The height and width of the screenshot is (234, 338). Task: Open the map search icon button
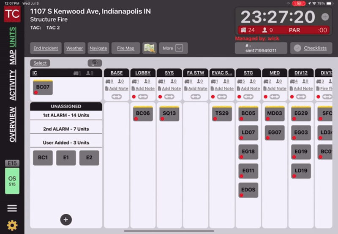tap(150, 48)
